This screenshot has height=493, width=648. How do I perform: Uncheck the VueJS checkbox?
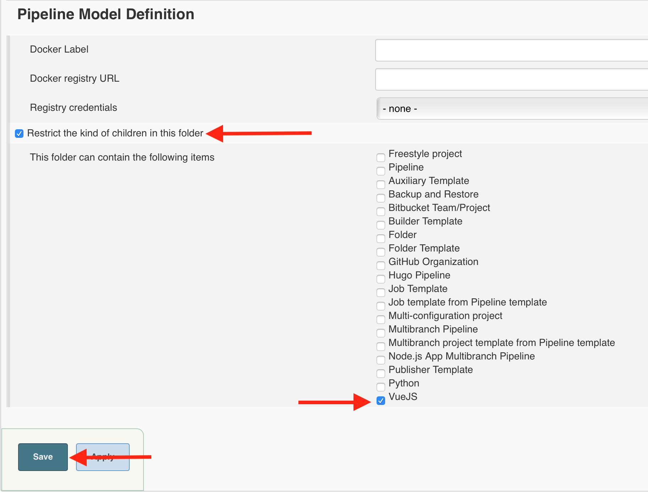coord(381,401)
